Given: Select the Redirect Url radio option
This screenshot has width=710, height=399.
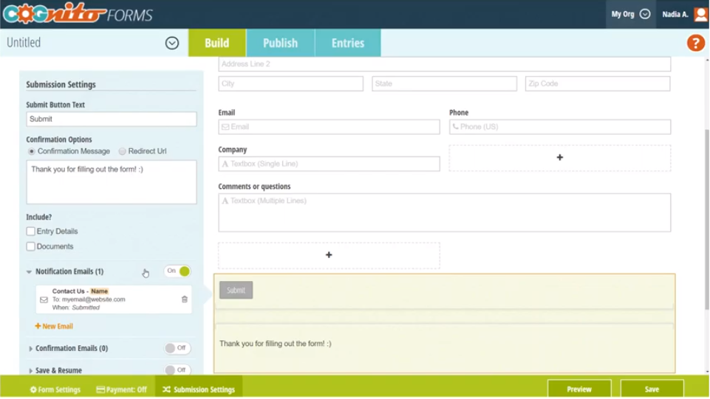Looking at the screenshot, I should tap(123, 151).
